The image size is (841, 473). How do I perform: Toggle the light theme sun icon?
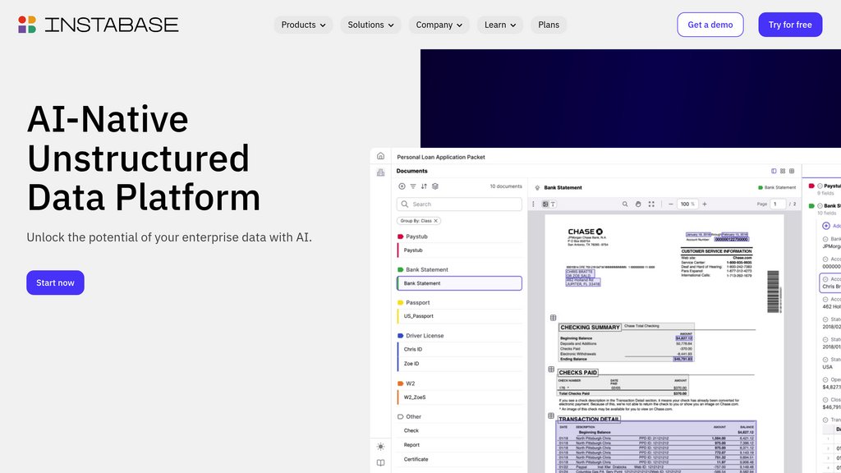point(380,447)
